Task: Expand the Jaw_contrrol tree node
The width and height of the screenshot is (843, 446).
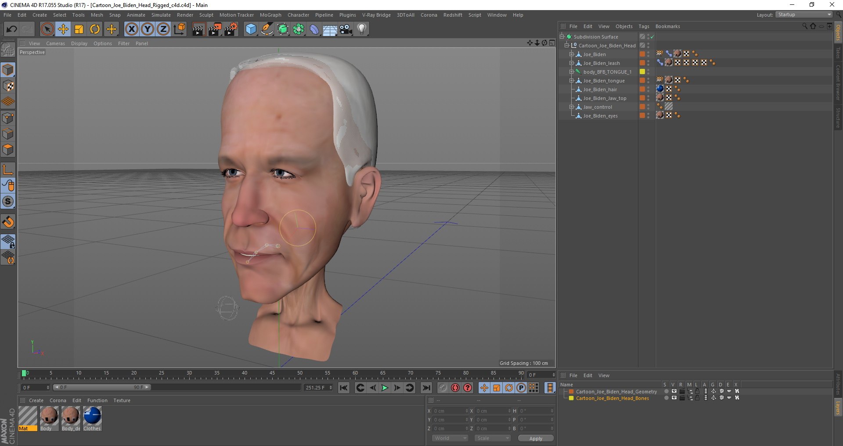Action: pos(572,107)
